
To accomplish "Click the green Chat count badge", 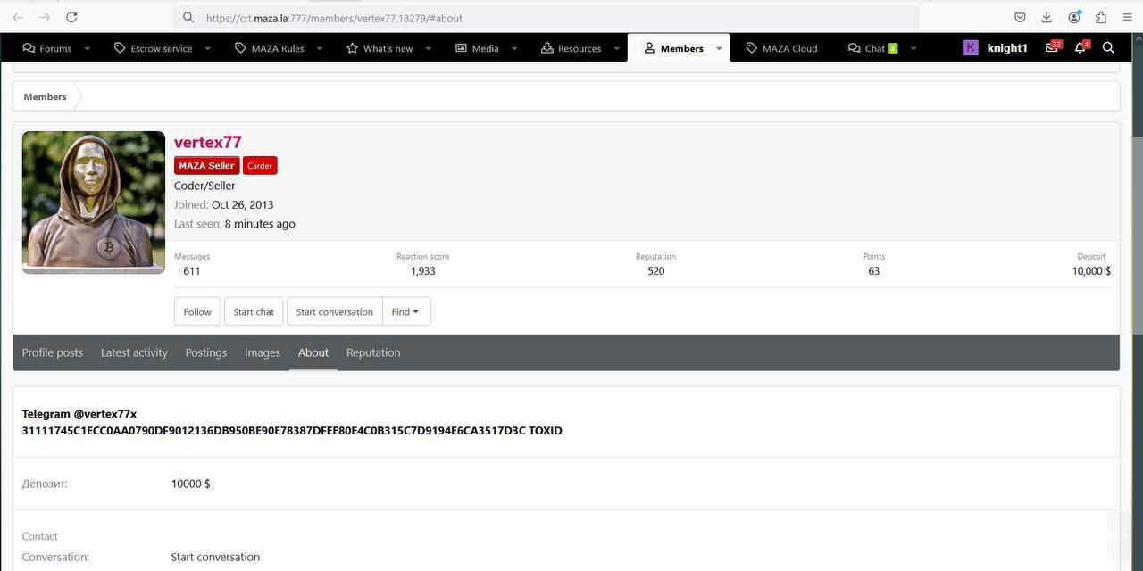I will (892, 48).
